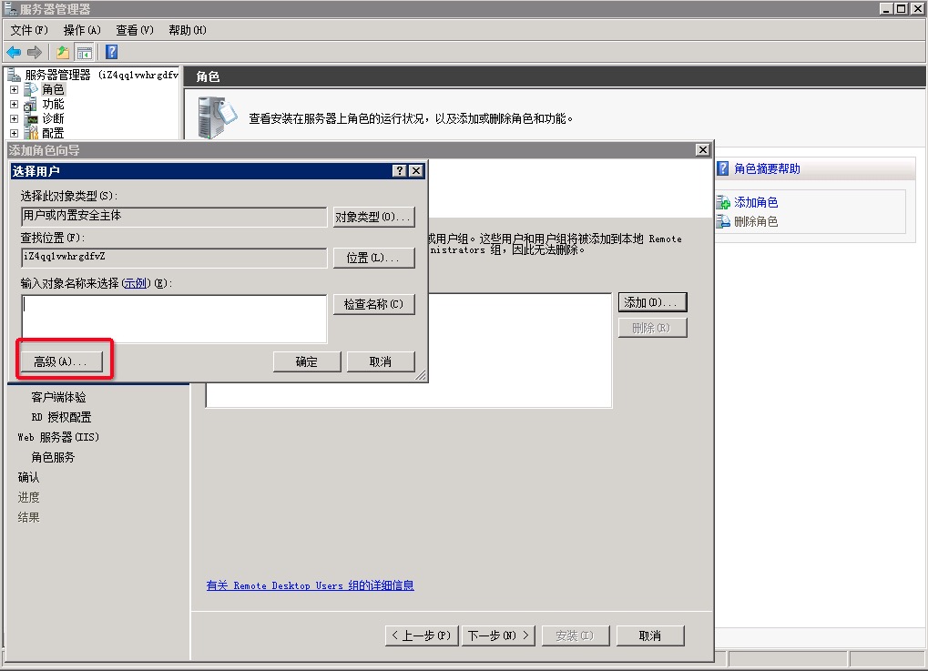Image resolution: width=928 pixels, height=671 pixels.
Task: Click the 高级(A)... button
Action: coord(61,361)
